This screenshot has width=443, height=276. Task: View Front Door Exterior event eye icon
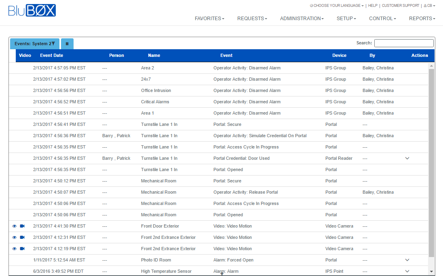coord(15,226)
